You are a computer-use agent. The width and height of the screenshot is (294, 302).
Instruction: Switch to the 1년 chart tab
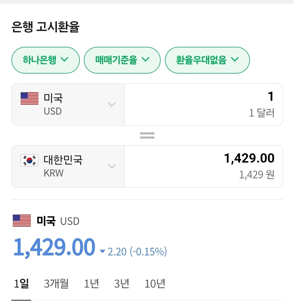[x=91, y=284]
